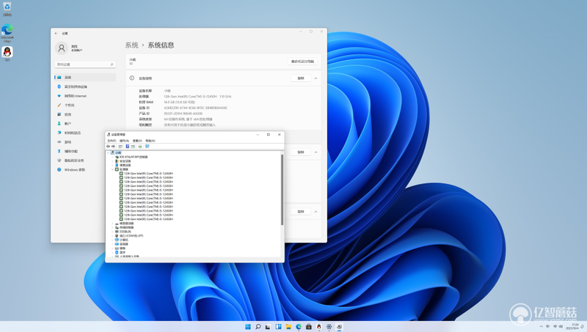Click the 设备 ID value text
587x332 pixels.
[195, 108]
